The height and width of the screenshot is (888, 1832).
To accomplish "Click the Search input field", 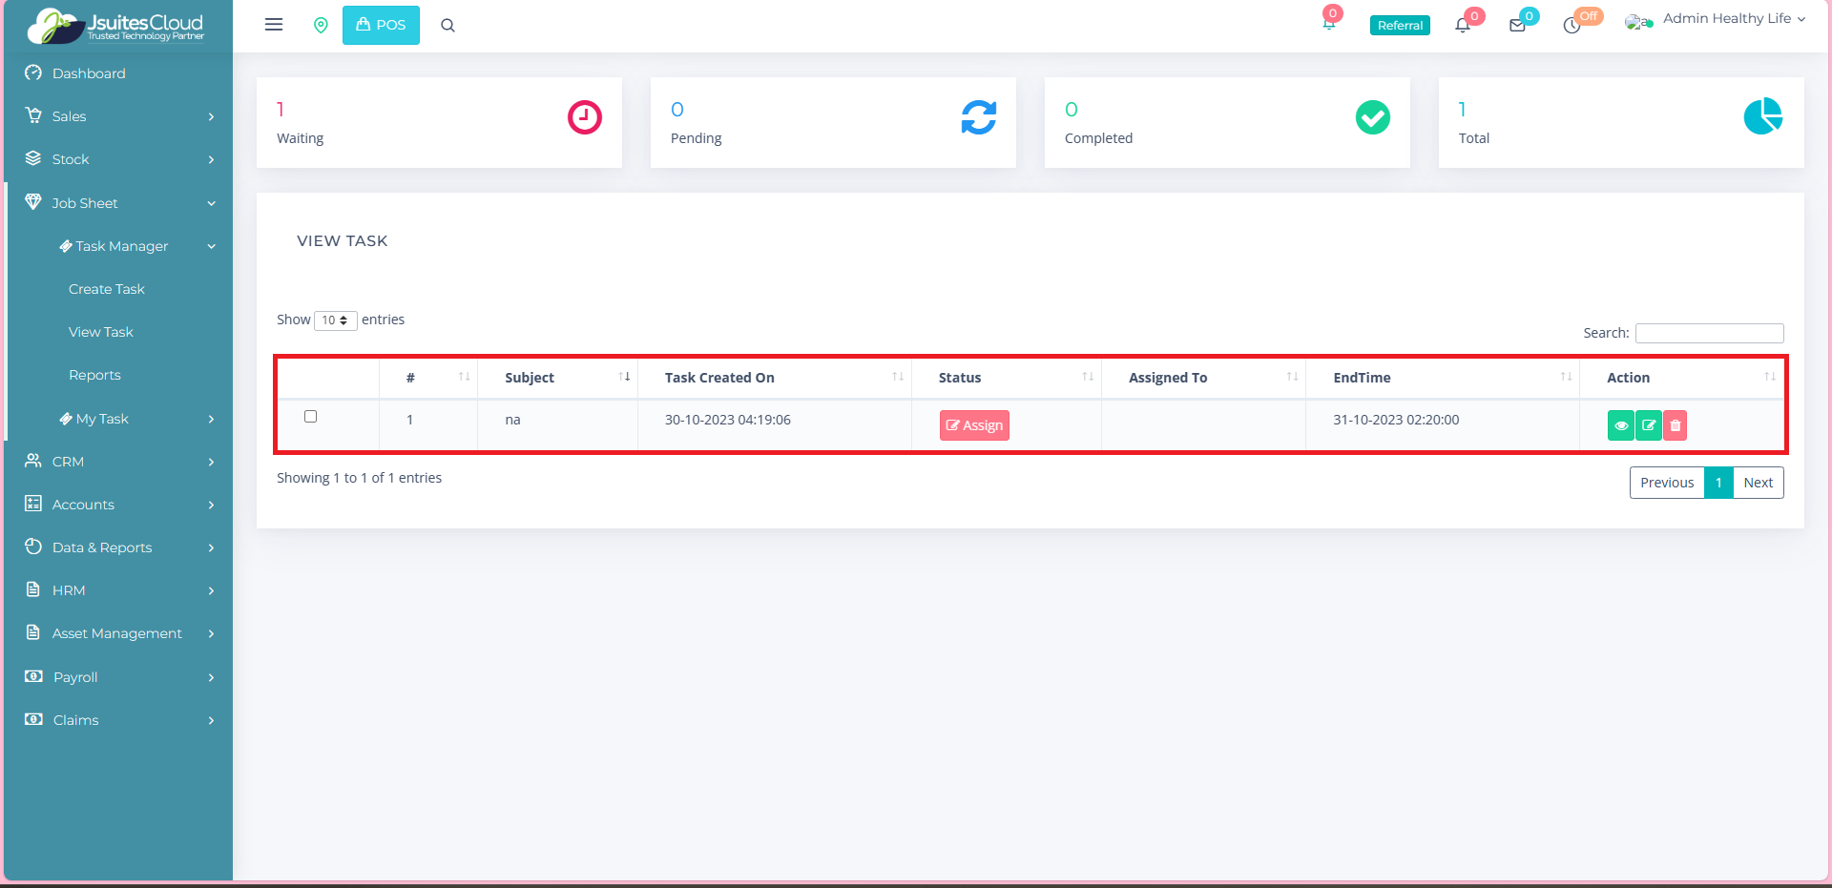I will [1709, 333].
